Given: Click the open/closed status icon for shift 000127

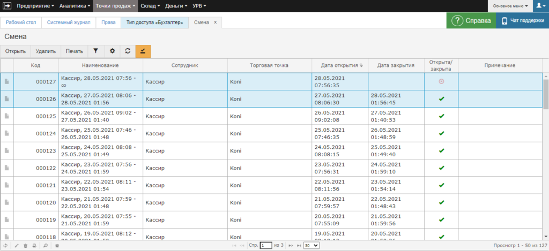Looking at the screenshot, I should point(441,81).
